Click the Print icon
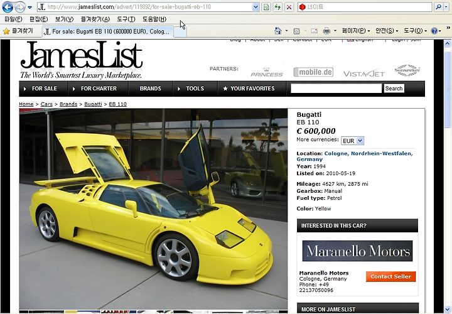Viewport: 452px width, 314px height. click(x=326, y=31)
